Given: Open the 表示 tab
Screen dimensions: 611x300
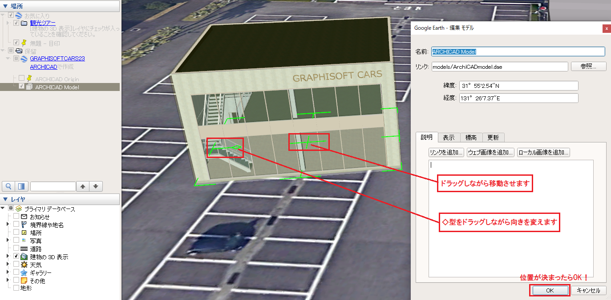Looking at the screenshot, I should pyautogui.click(x=449, y=138).
